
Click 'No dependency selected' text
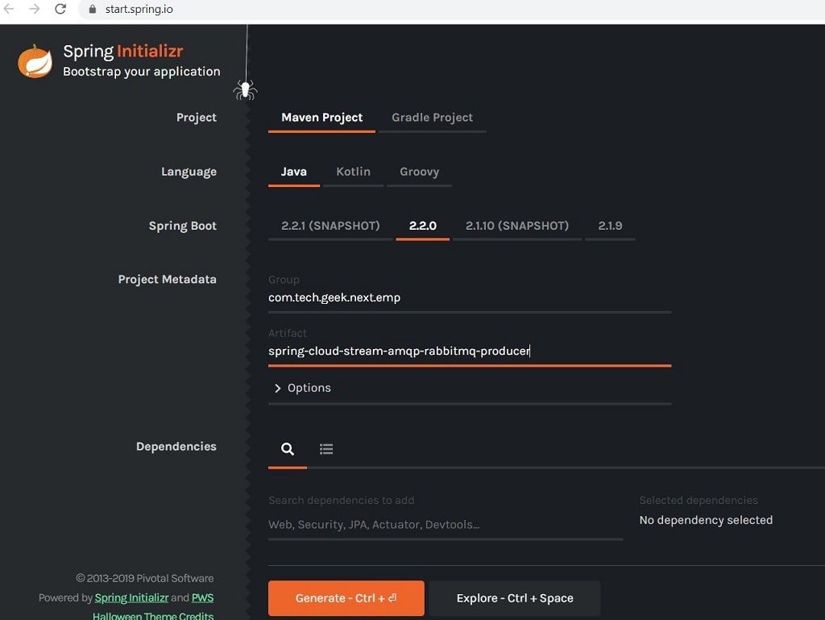point(706,520)
